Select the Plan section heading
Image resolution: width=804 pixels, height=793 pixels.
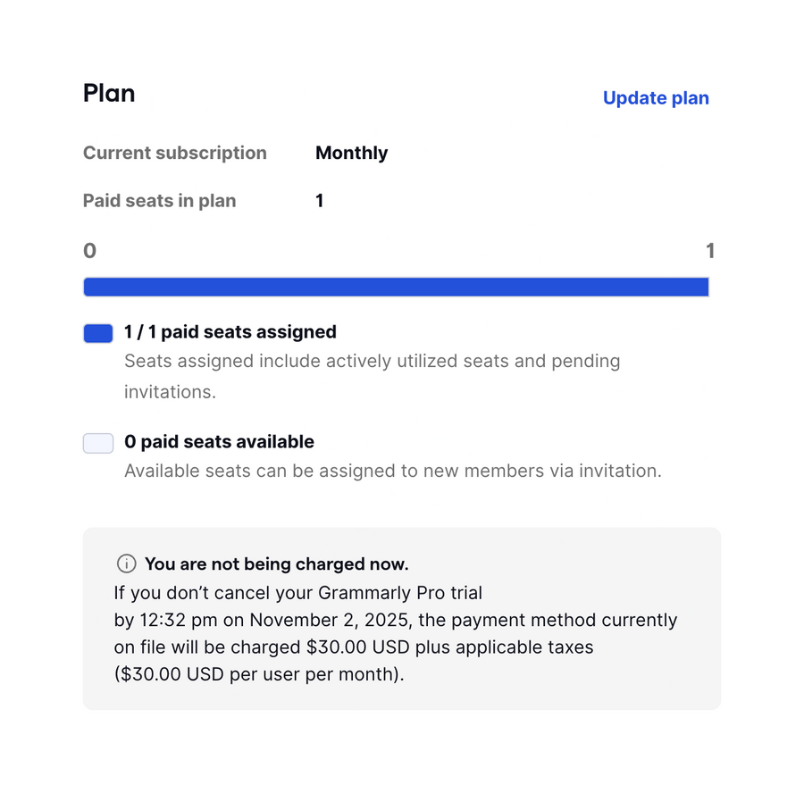[x=108, y=92]
